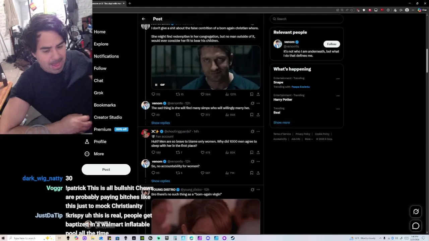Open More menu in the sidebar
The image size is (429, 241).
pos(94,154)
